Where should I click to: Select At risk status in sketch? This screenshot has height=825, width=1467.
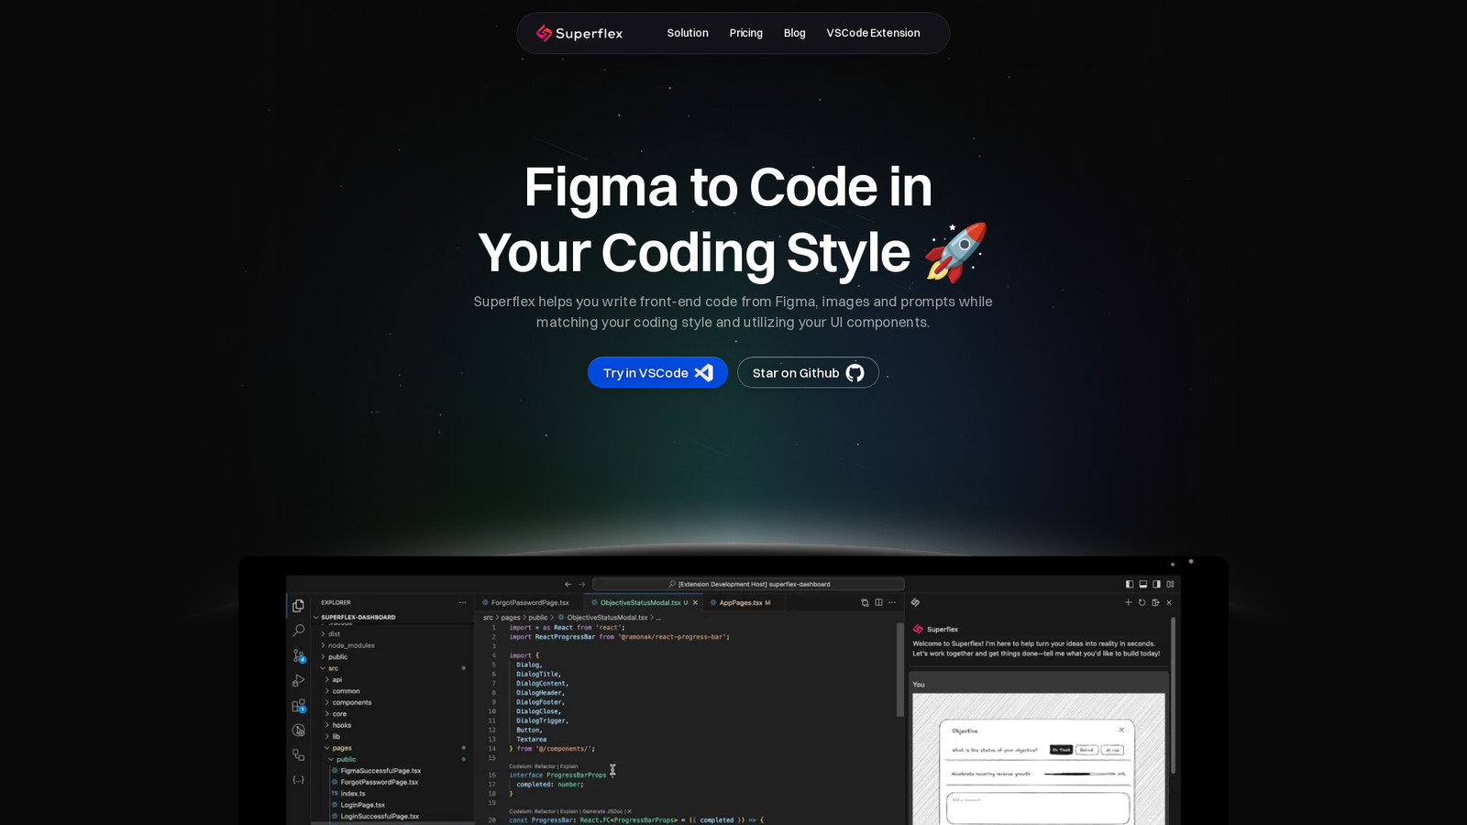[1112, 750]
